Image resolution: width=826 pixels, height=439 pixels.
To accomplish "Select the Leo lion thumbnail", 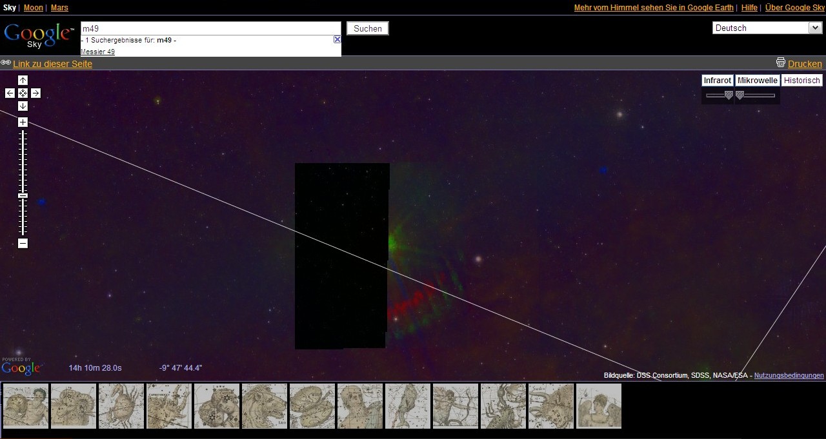I will point(265,406).
